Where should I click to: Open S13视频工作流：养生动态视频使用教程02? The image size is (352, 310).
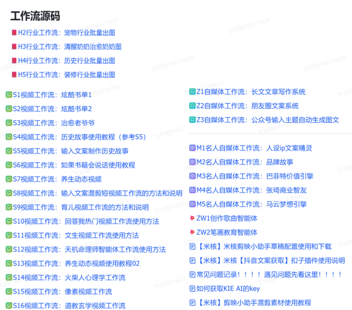76,263
